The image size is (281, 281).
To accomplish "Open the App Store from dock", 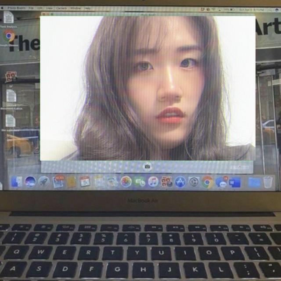I will [180, 181].
